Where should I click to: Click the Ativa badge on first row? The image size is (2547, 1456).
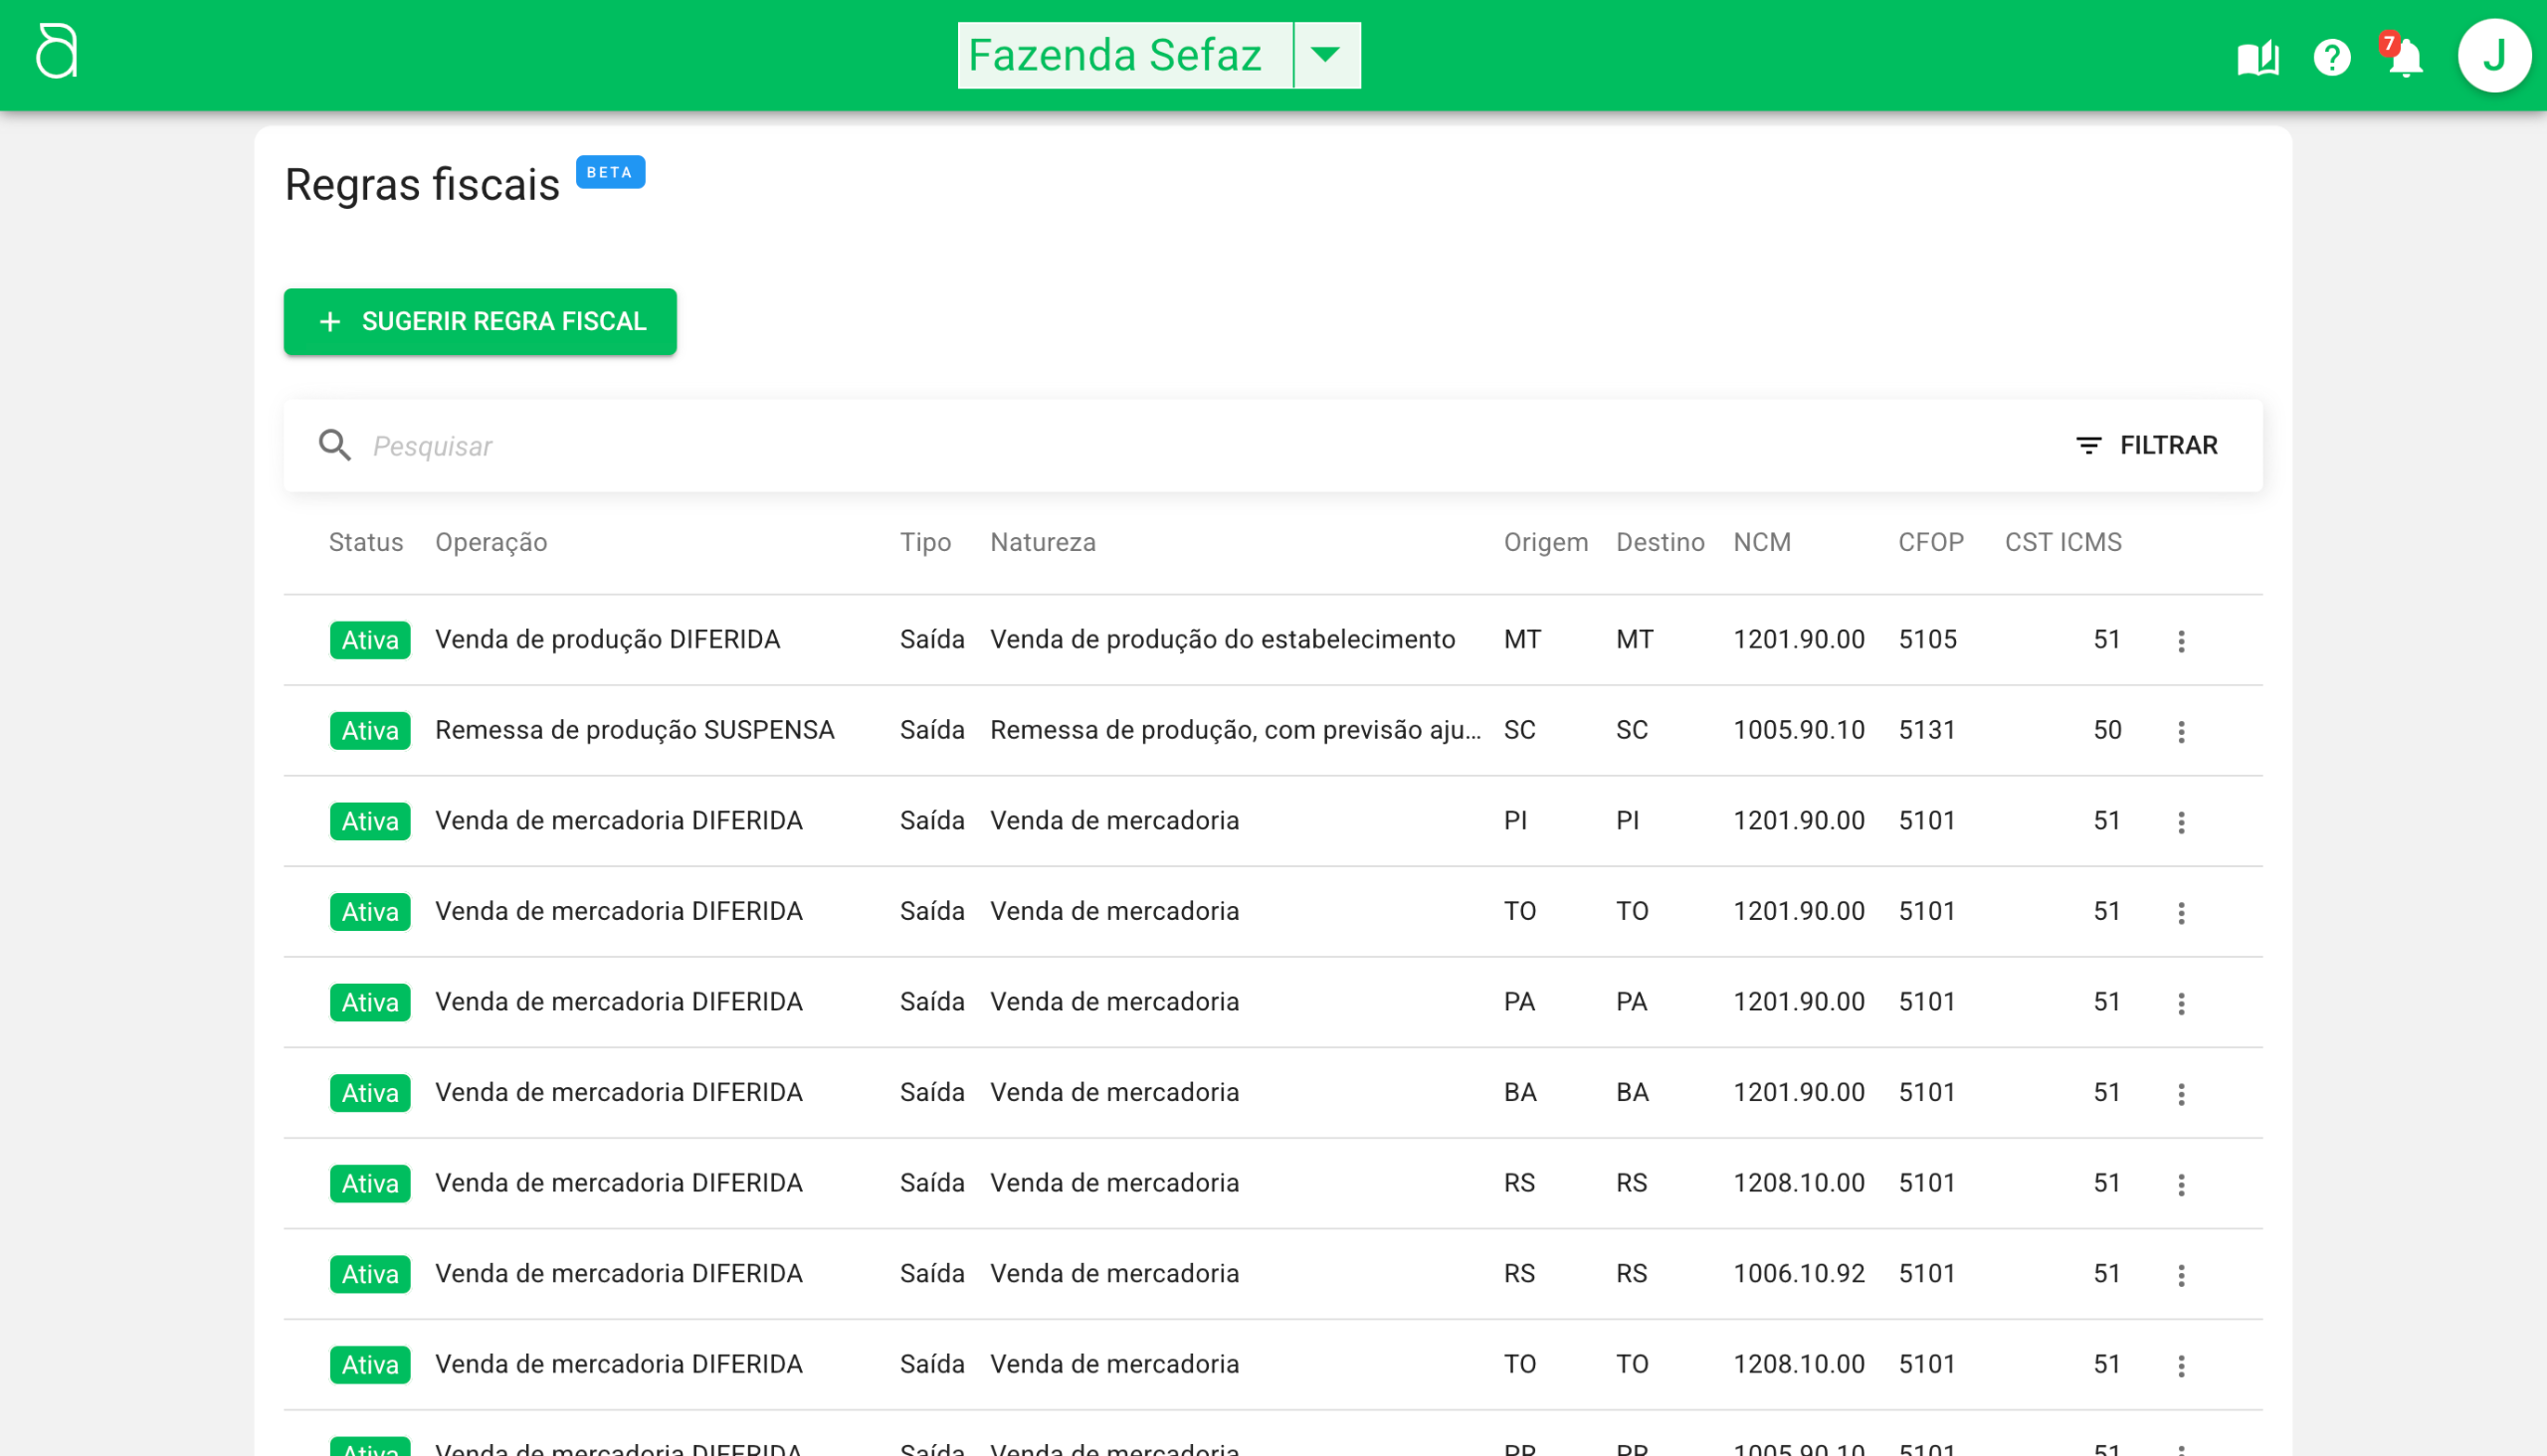(370, 640)
